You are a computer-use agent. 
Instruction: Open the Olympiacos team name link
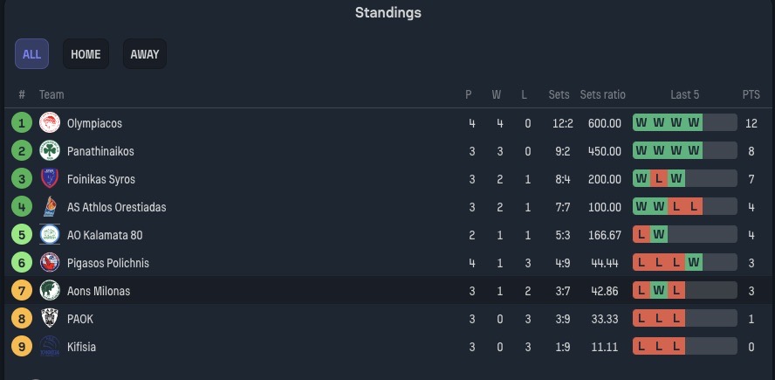click(x=94, y=123)
